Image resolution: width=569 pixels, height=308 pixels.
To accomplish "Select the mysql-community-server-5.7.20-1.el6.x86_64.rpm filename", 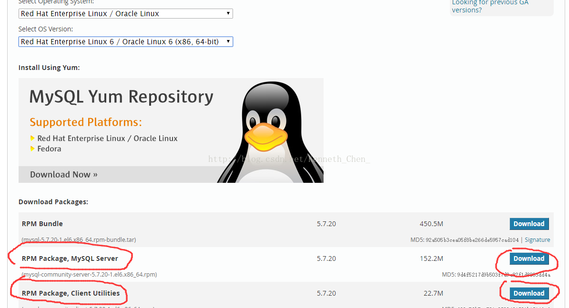I will tap(89, 275).
